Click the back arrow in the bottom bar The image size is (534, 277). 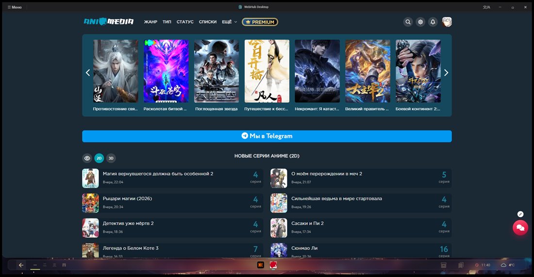pyautogui.click(x=21, y=265)
